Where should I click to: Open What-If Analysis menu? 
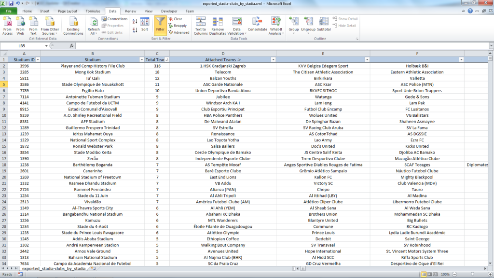click(x=276, y=26)
